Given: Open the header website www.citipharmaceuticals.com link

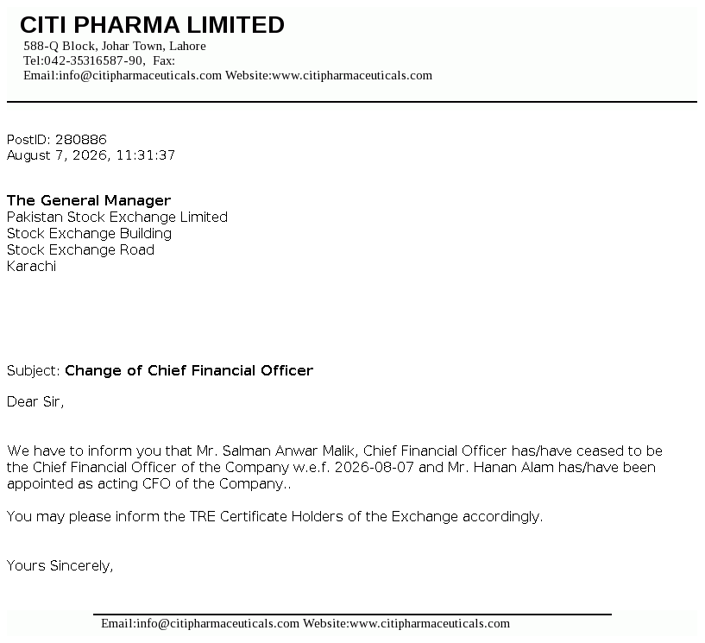Looking at the screenshot, I should (x=352, y=75).
